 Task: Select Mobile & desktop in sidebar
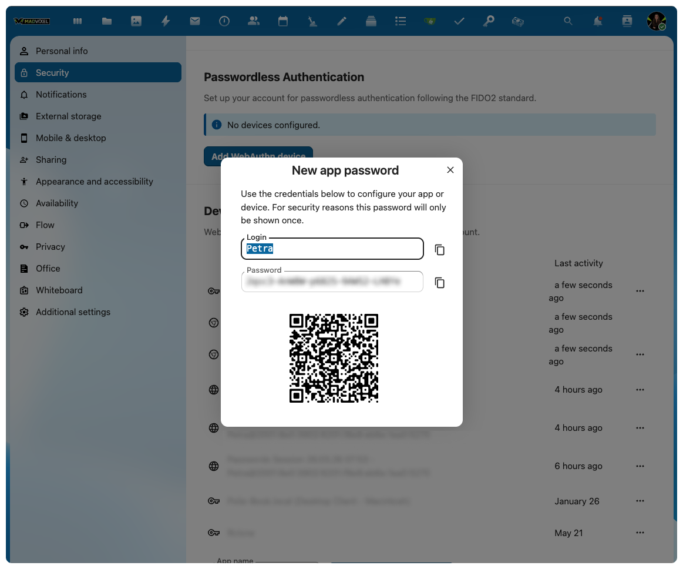click(x=70, y=138)
